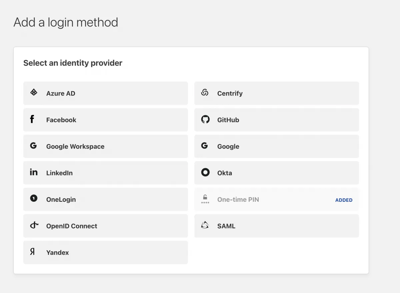Click the Yandex Я logo icon
400x293 pixels.
tap(32, 252)
